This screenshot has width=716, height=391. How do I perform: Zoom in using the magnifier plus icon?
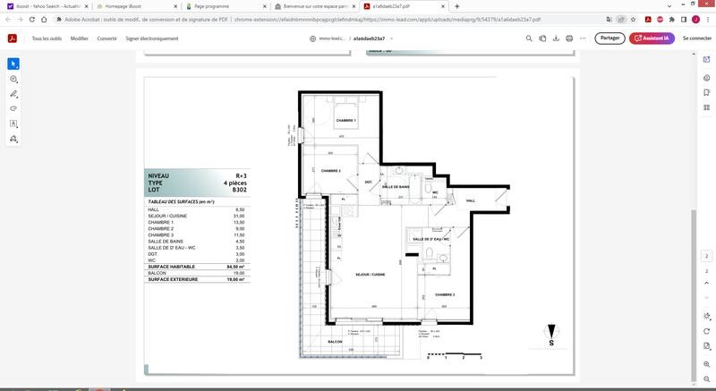point(706,364)
